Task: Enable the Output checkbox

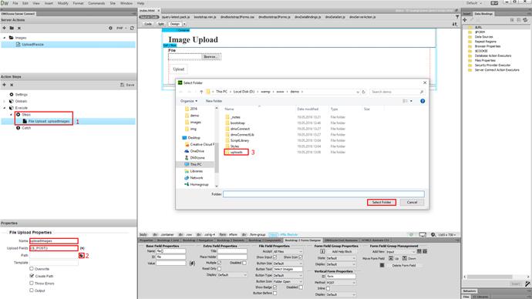Action: tap(32, 291)
